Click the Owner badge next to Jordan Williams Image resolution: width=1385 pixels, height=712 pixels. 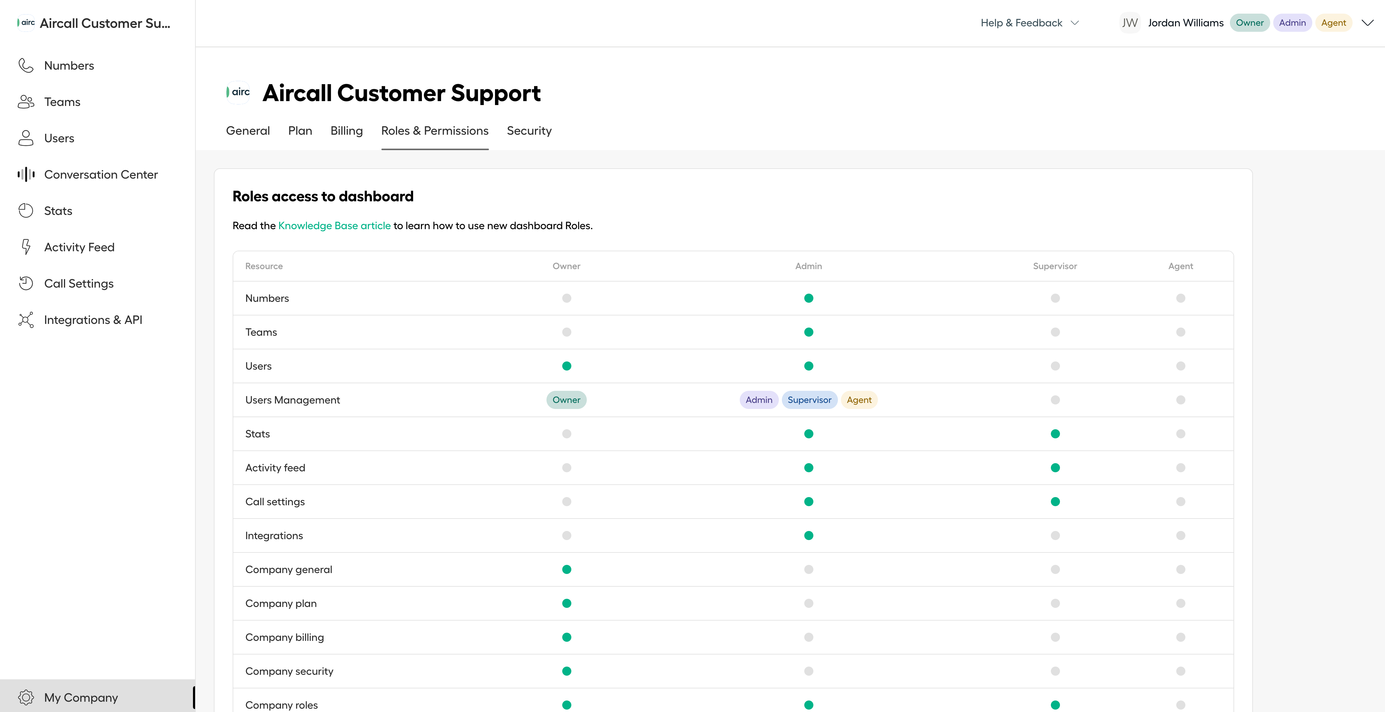pos(1250,23)
